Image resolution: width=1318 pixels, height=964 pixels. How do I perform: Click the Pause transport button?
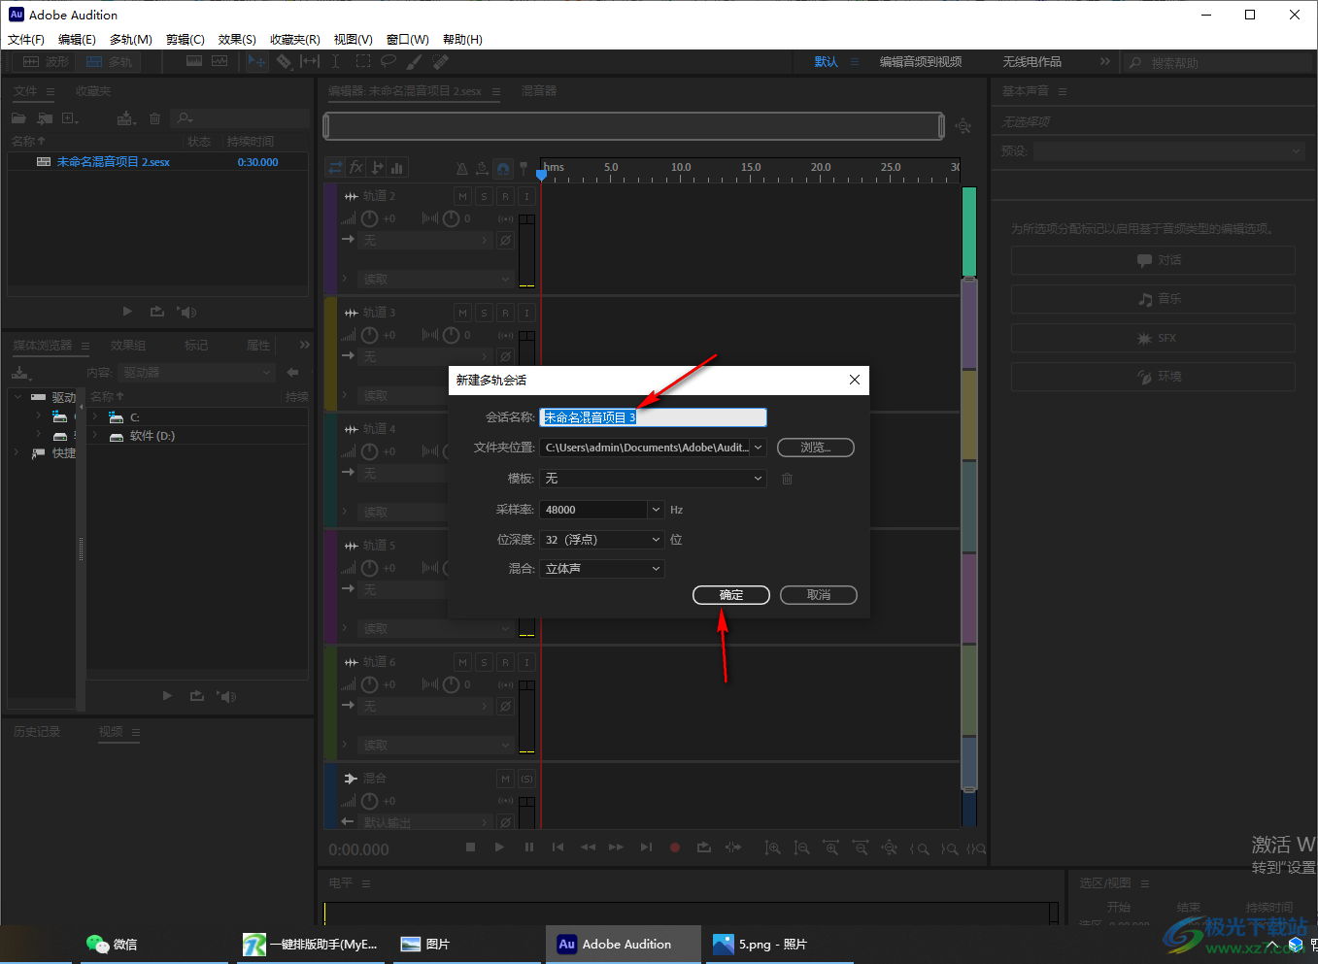[x=528, y=848]
